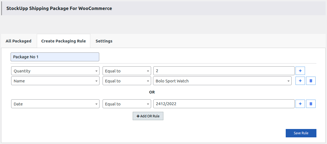The image size is (327, 144).
Task: Open the Quantity field type dropdown
Action: click(55, 71)
